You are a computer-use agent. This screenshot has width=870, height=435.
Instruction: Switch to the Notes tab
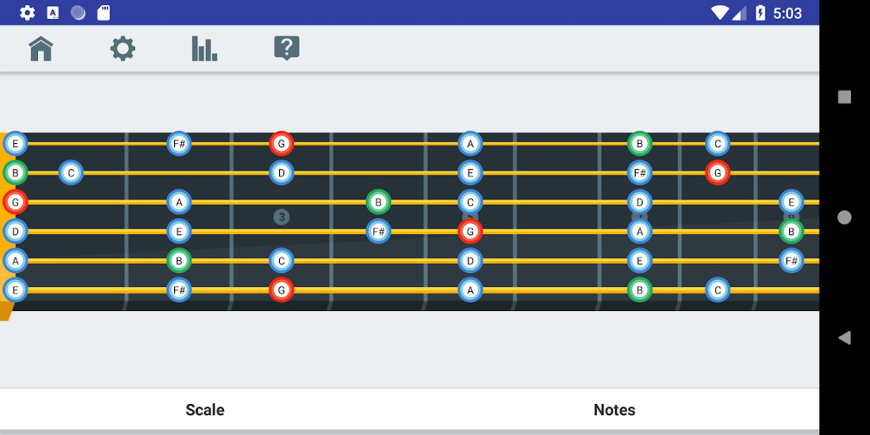pyautogui.click(x=615, y=410)
